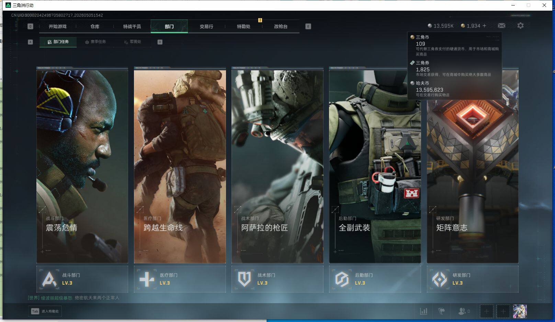Screen dimensions: 555x322
Task: Expand the 震荡危情 card via corner icon
Action: 42,209
